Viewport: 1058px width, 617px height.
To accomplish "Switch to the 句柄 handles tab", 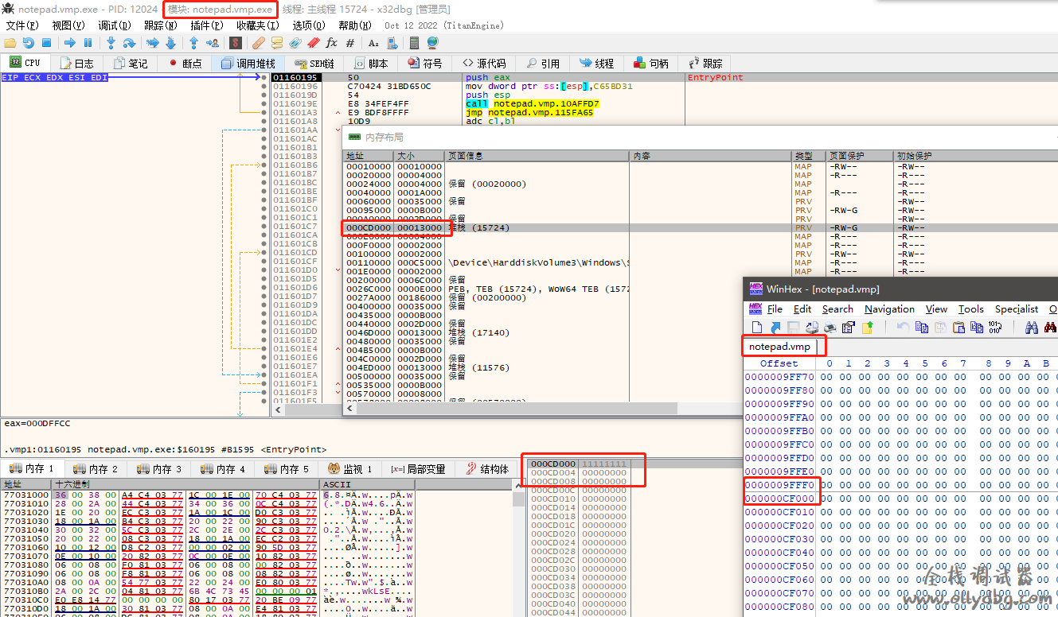I will tap(651, 63).
